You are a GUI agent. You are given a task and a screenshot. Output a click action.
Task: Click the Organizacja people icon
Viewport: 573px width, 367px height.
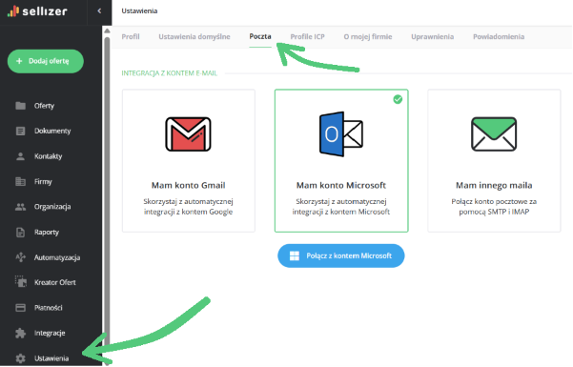pyautogui.click(x=20, y=207)
